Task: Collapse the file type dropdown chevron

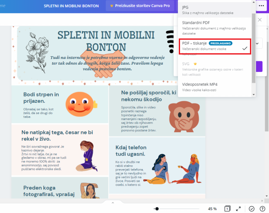Action: (x=257, y=44)
